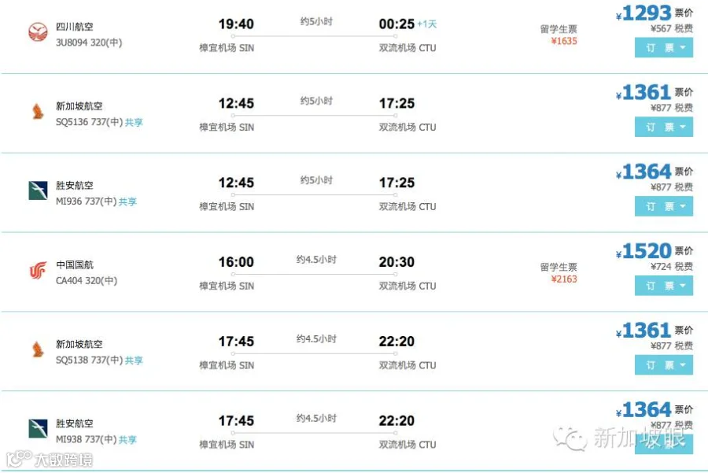Click the Air China logo for CA404
Screen dimensions: 708x473
pyautogui.click(x=38, y=270)
